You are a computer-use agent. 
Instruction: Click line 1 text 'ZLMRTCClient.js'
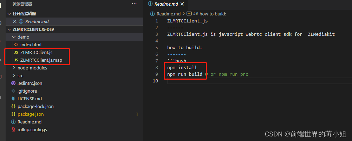pos(188,21)
